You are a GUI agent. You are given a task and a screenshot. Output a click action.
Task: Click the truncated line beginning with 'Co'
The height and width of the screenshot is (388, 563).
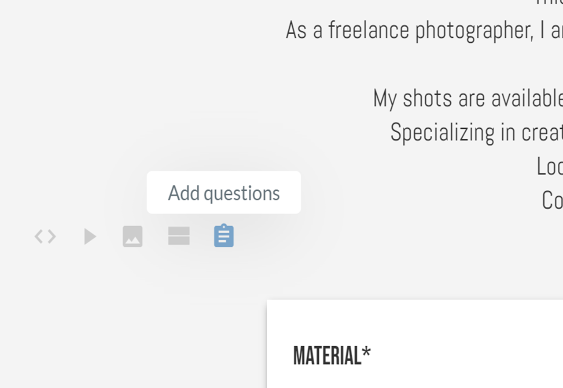tap(552, 200)
